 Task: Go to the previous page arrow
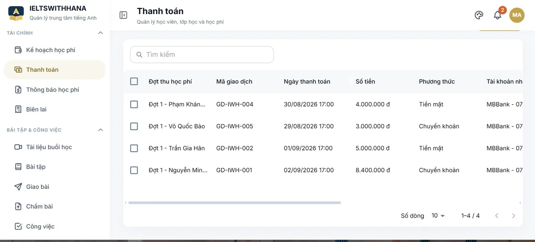pos(497,216)
